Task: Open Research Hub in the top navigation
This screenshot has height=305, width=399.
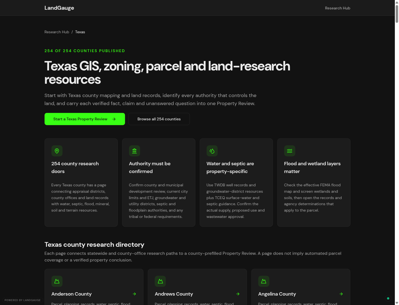Action: point(337,8)
